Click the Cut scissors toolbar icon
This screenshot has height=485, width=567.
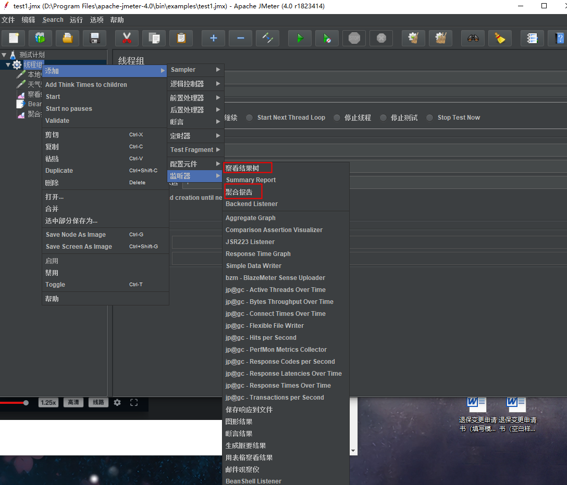(127, 38)
